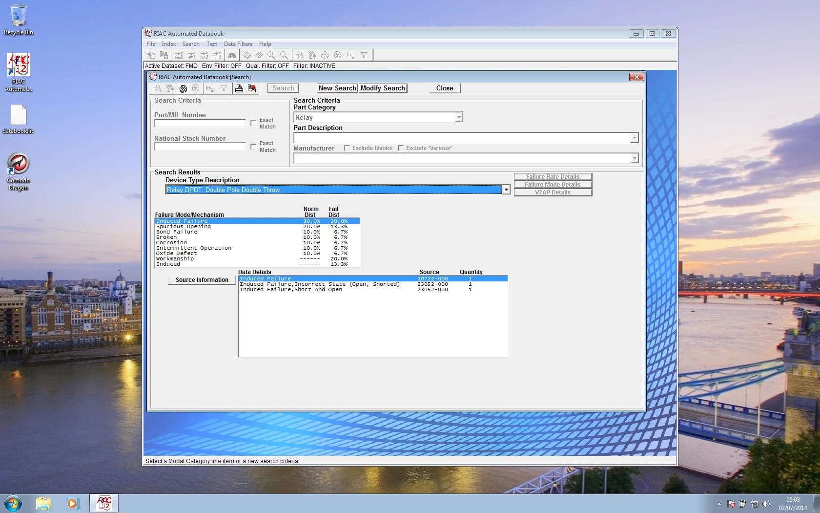The width and height of the screenshot is (820, 513).
Task: Click the three-leaf icon in search toolbar
Action: point(184,88)
